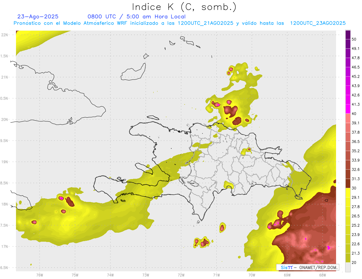
Task: Click the colorbar value "50"
Action: 354,39
